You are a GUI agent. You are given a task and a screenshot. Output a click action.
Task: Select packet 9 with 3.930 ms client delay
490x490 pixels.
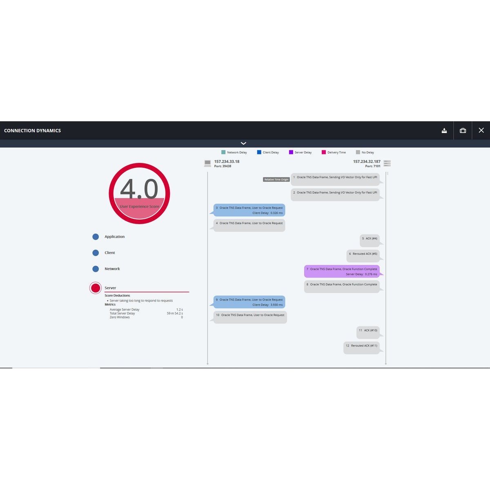tap(249, 302)
